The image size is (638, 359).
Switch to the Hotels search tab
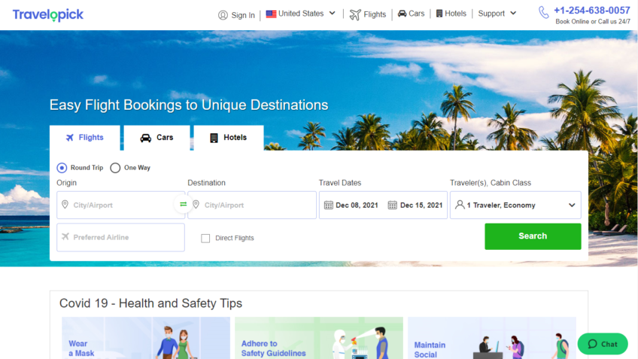pos(228,138)
